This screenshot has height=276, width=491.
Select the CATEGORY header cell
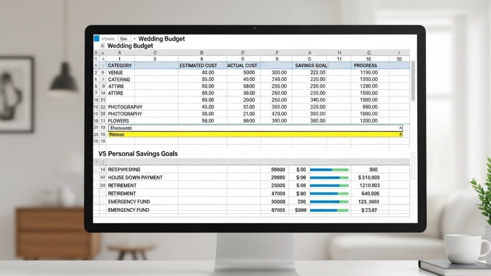[120, 65]
